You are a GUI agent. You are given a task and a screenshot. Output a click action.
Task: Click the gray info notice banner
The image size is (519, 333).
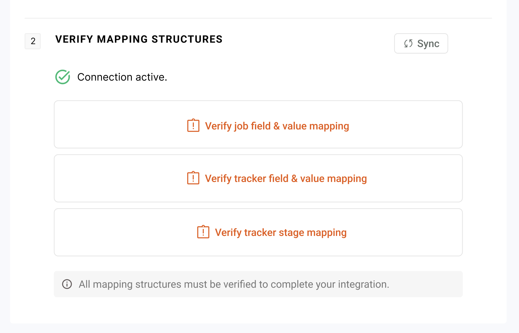[426, 284]
